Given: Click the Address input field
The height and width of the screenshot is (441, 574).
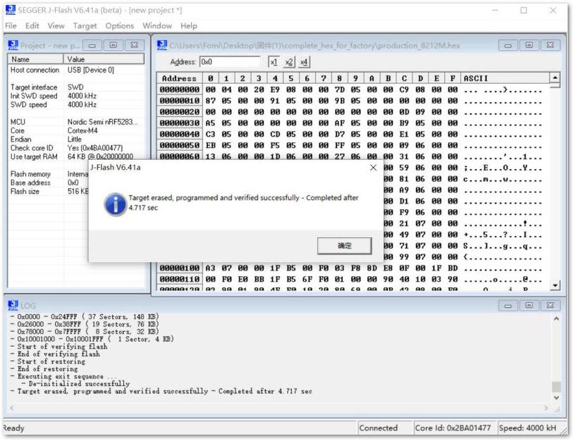Looking at the screenshot, I should [x=230, y=62].
